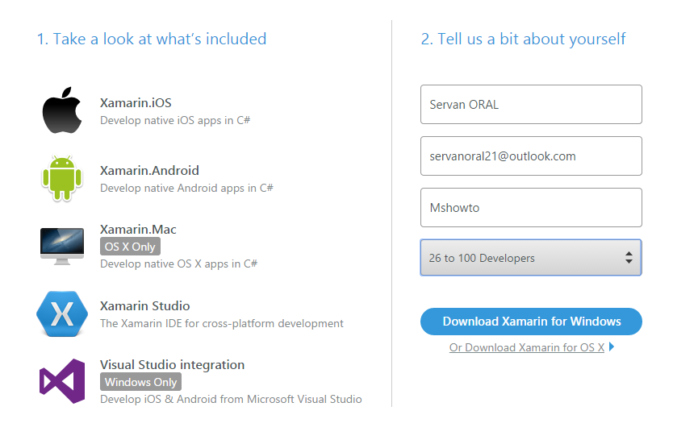Click the Windows Only badge
Screen dimensions: 698x440
coord(140,382)
